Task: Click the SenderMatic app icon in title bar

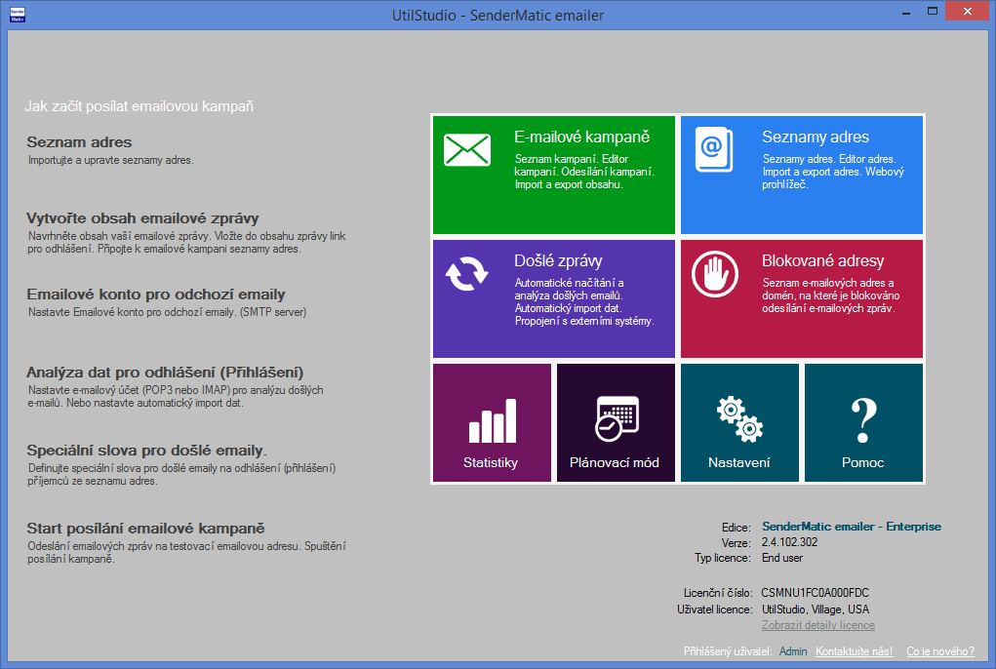Action: [18, 15]
